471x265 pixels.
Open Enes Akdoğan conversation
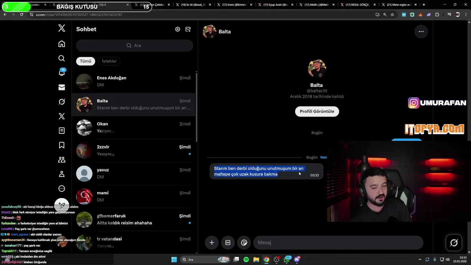(134, 81)
